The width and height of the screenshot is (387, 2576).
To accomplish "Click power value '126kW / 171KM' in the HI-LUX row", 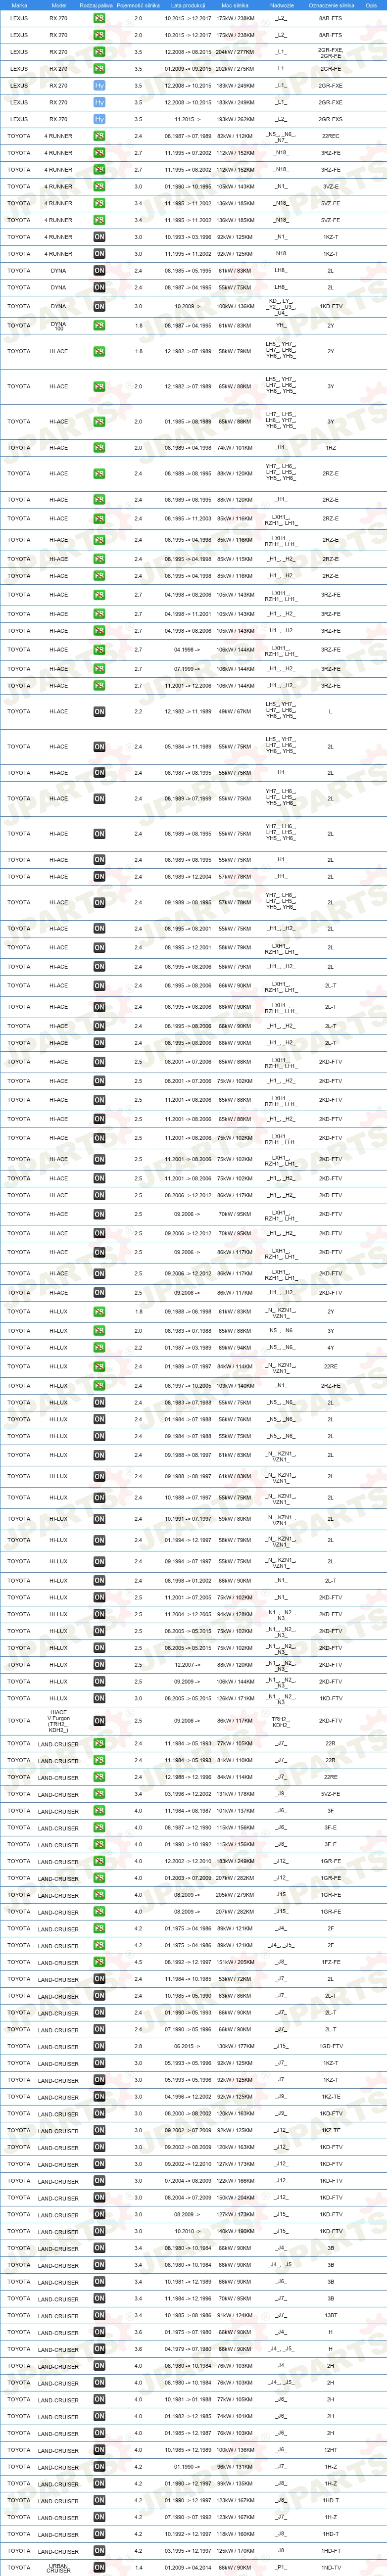I will tap(235, 1699).
